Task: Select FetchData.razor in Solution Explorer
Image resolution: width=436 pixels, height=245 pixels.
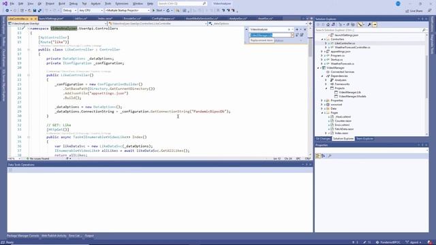Action: click(344, 129)
